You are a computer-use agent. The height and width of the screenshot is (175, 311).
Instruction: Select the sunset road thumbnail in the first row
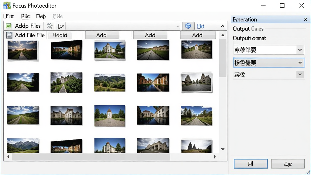[x=22, y=50]
